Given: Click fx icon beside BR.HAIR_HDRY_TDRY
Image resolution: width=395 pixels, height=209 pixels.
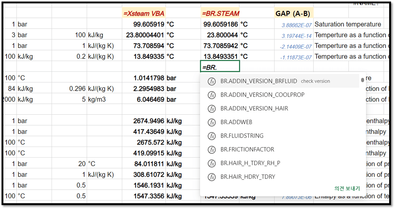Looking at the screenshot, I should click(212, 177).
